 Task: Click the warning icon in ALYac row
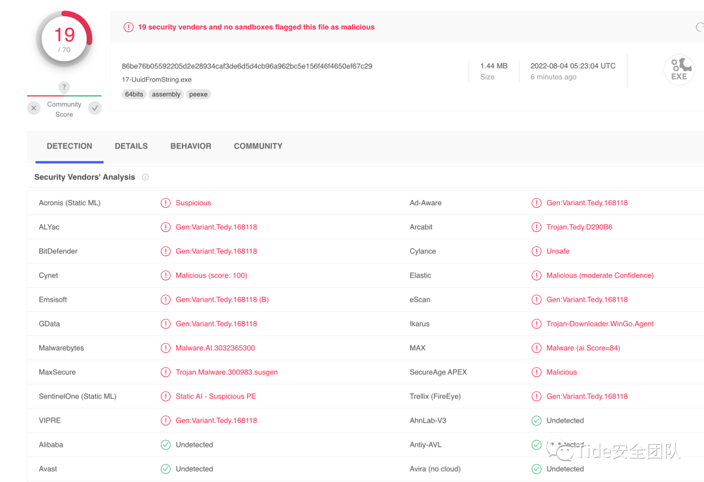(166, 227)
